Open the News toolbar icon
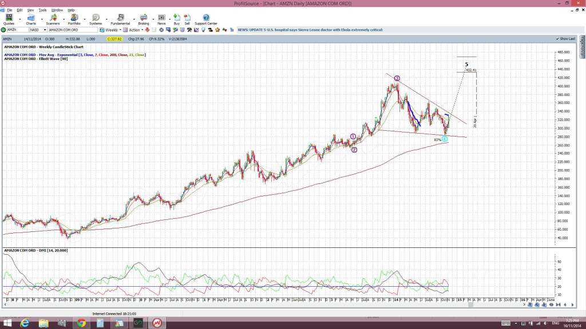586x329 pixels. (x=161, y=17)
